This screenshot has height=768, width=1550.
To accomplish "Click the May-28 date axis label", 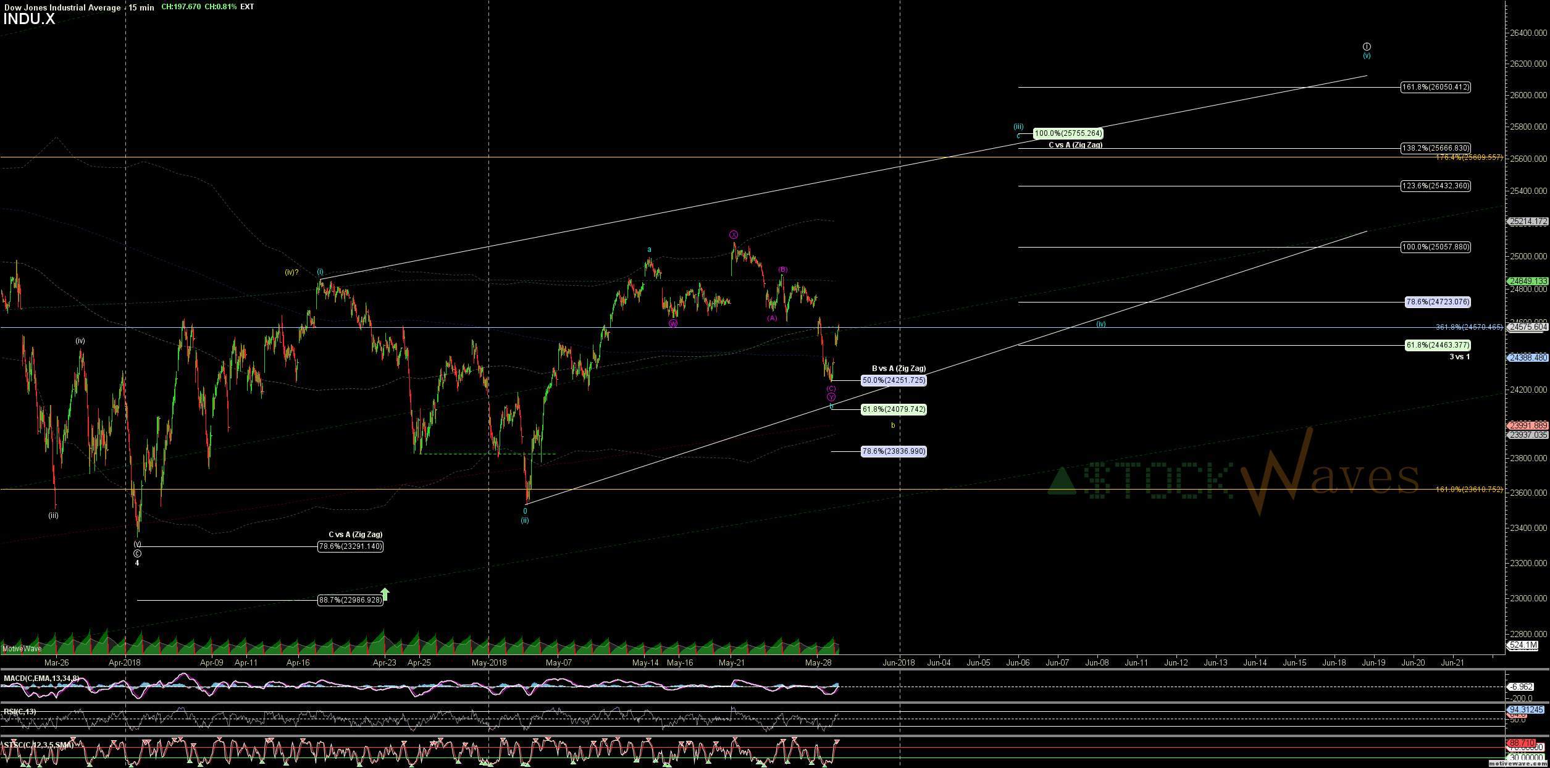I will click(818, 662).
